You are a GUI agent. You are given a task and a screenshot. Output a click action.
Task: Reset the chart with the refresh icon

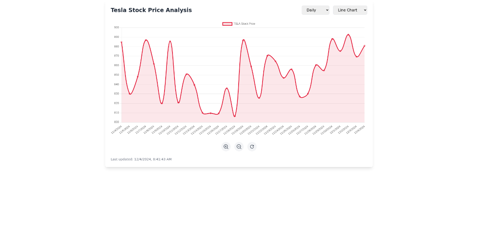click(252, 147)
